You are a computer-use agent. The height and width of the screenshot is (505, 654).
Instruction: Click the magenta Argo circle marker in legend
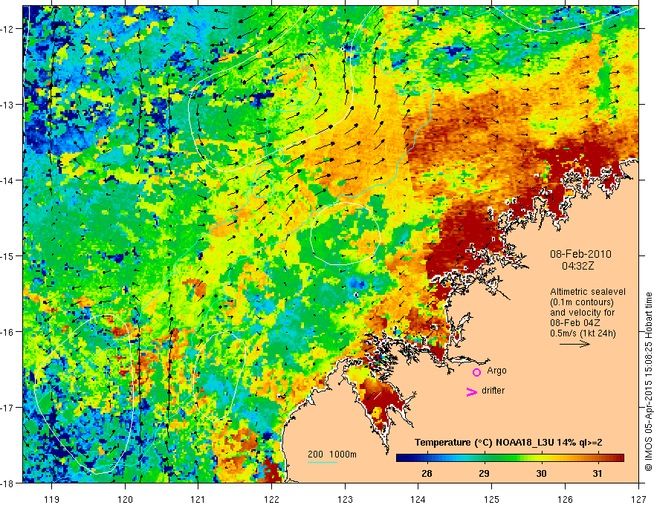tap(476, 372)
